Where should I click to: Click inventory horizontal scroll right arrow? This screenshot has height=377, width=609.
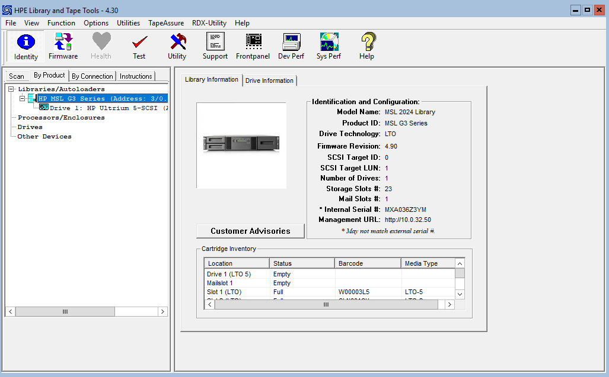(449, 305)
